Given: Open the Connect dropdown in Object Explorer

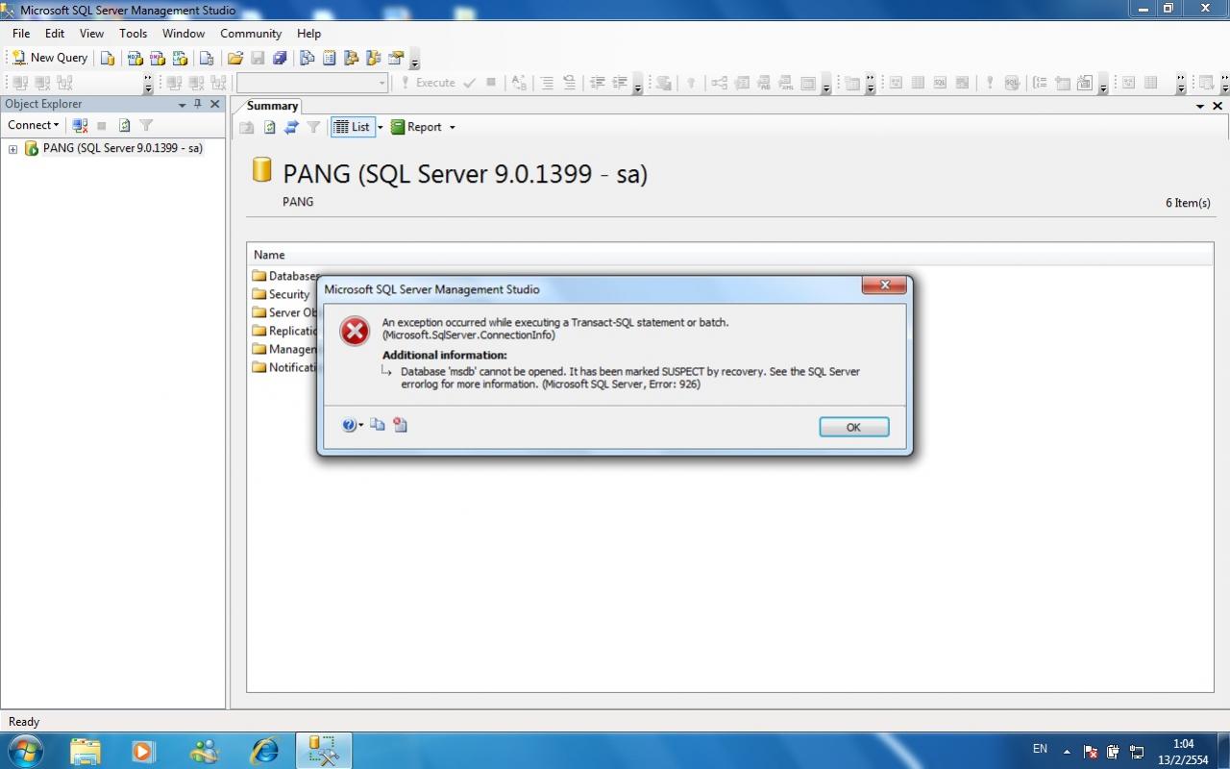Looking at the screenshot, I should pyautogui.click(x=33, y=125).
